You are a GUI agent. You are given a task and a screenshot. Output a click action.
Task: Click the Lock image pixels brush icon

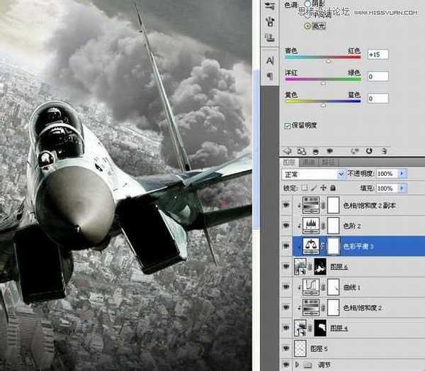pos(314,188)
